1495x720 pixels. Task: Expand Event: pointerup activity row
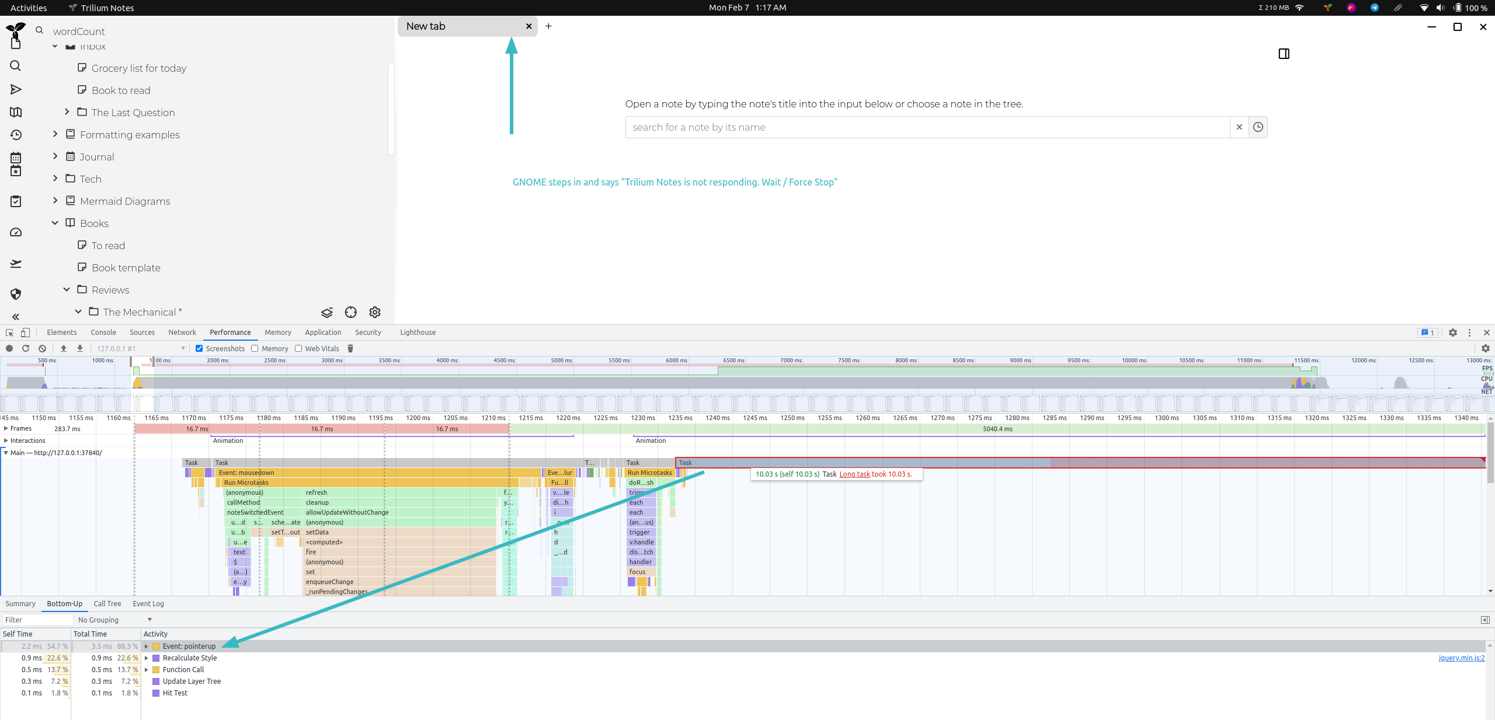[147, 646]
